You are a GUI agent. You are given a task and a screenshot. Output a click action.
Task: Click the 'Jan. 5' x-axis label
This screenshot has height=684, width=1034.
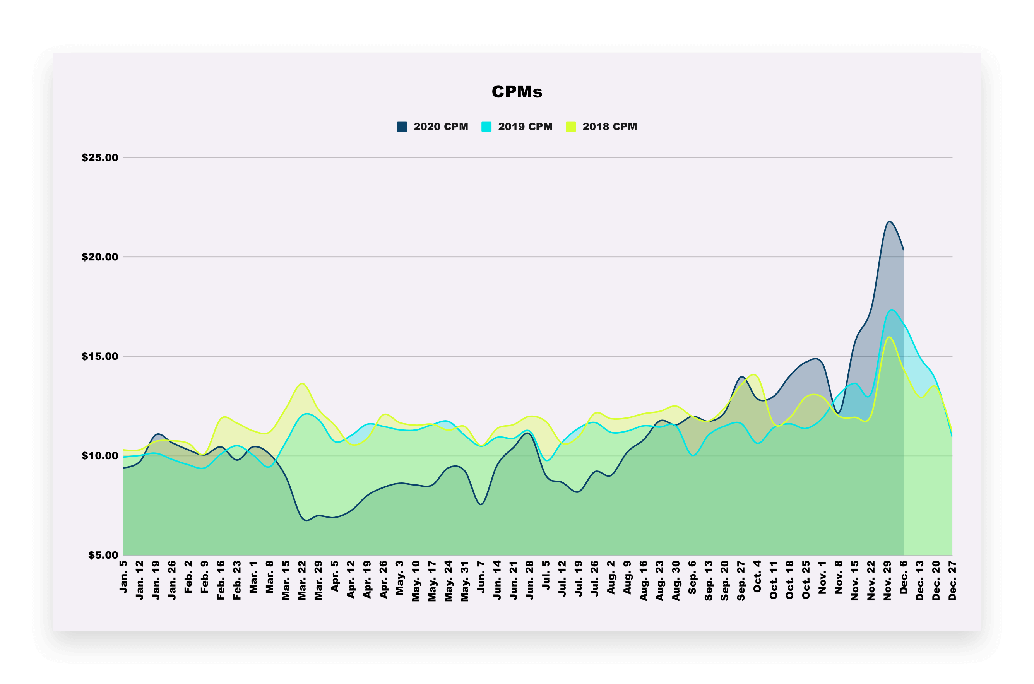pyautogui.click(x=123, y=577)
